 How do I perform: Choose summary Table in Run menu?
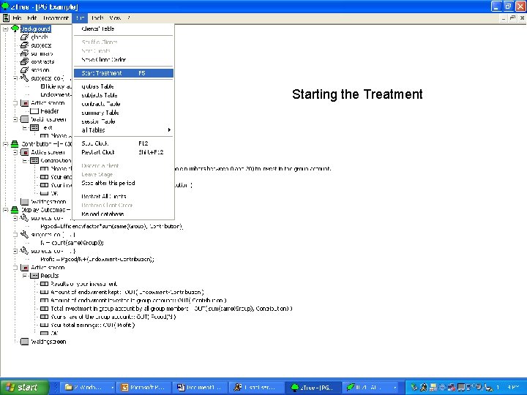coord(124,113)
